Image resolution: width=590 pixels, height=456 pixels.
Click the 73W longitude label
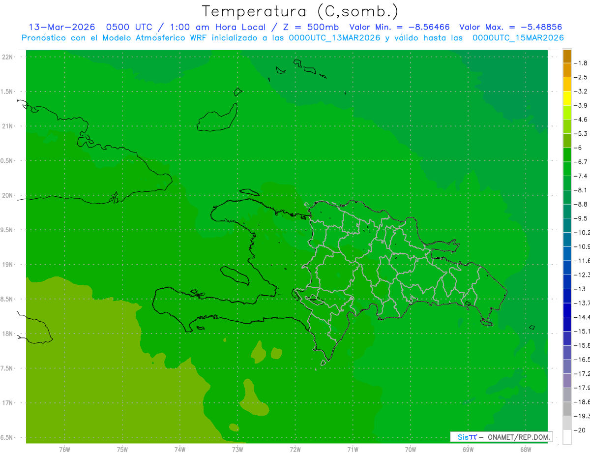237,450
